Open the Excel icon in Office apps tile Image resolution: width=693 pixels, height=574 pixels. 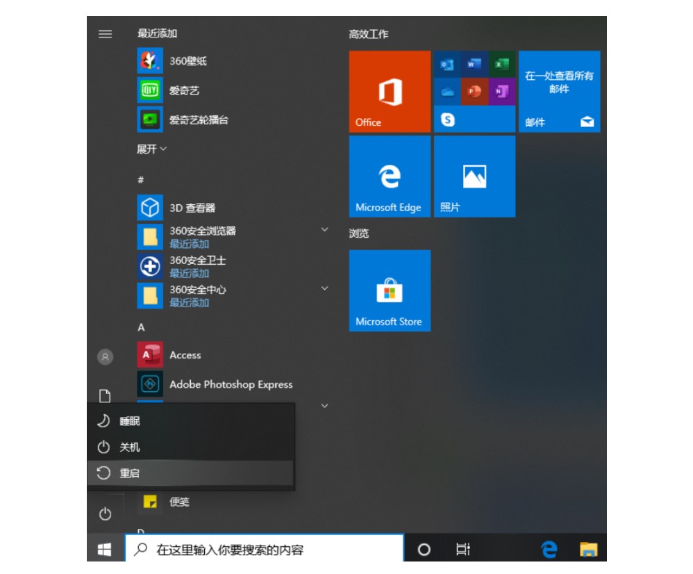501,65
